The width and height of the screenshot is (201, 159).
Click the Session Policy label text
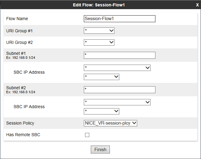tap(20, 123)
